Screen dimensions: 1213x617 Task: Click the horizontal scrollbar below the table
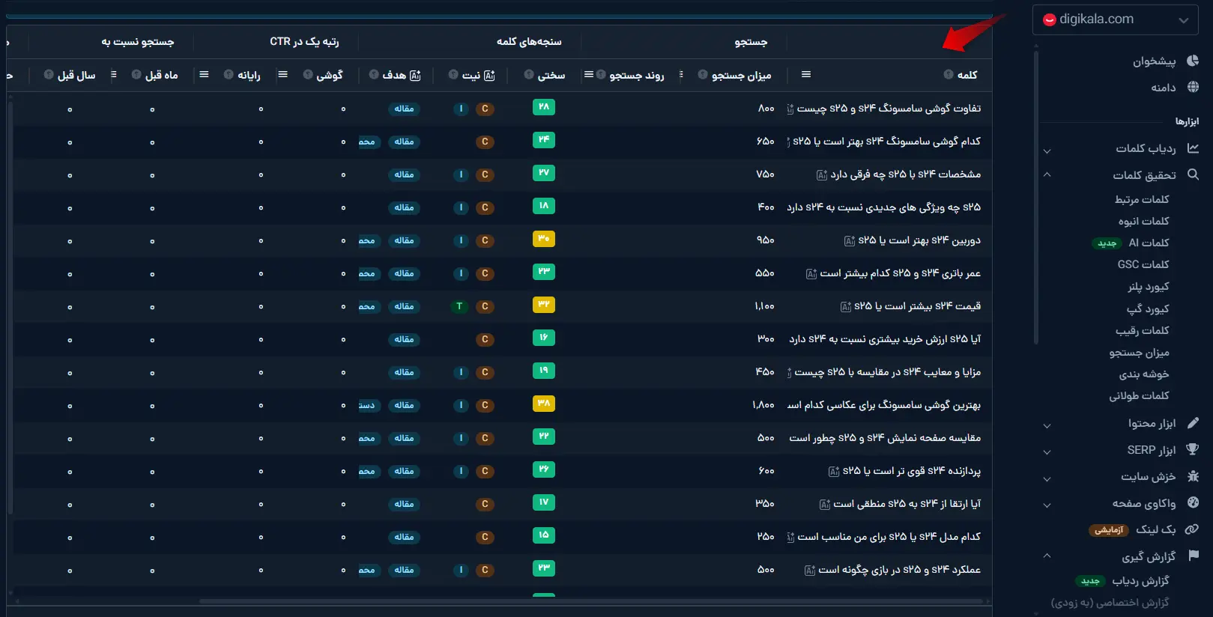tap(590, 601)
